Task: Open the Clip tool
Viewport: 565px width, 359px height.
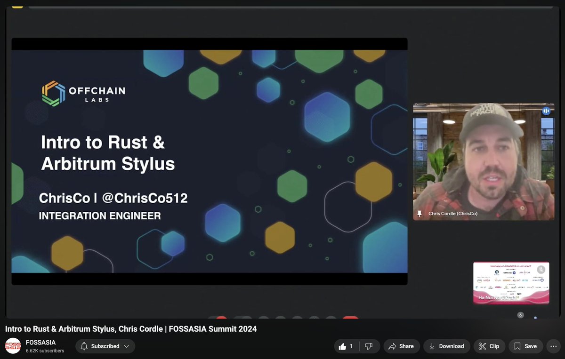Action: 489,346
